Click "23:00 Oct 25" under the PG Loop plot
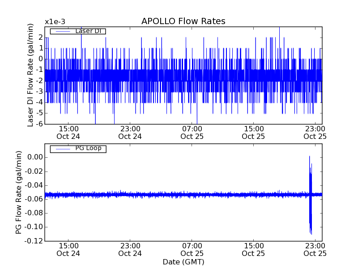 (x=315, y=250)
